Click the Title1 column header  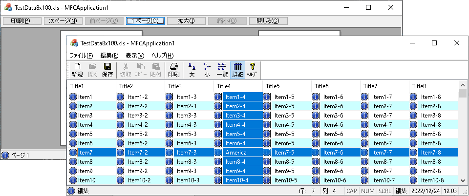click(x=91, y=86)
